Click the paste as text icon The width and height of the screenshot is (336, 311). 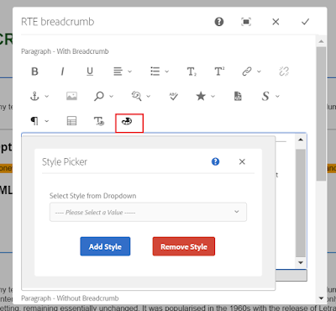[x=99, y=121]
